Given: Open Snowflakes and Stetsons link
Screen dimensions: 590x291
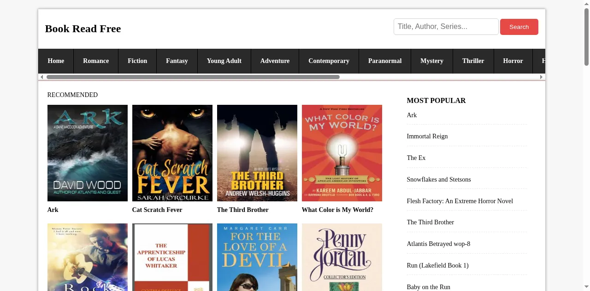Looking at the screenshot, I should (x=439, y=180).
